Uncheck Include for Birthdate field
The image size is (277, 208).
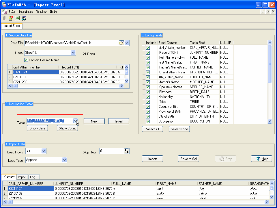click(148, 92)
